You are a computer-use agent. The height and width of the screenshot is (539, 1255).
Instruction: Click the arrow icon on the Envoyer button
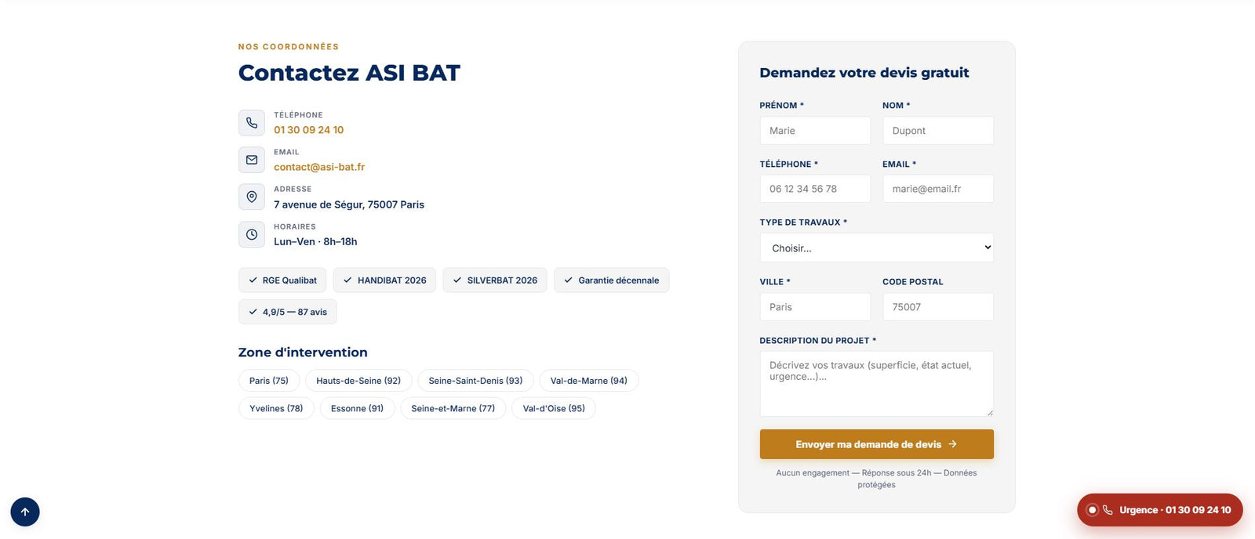coord(952,444)
